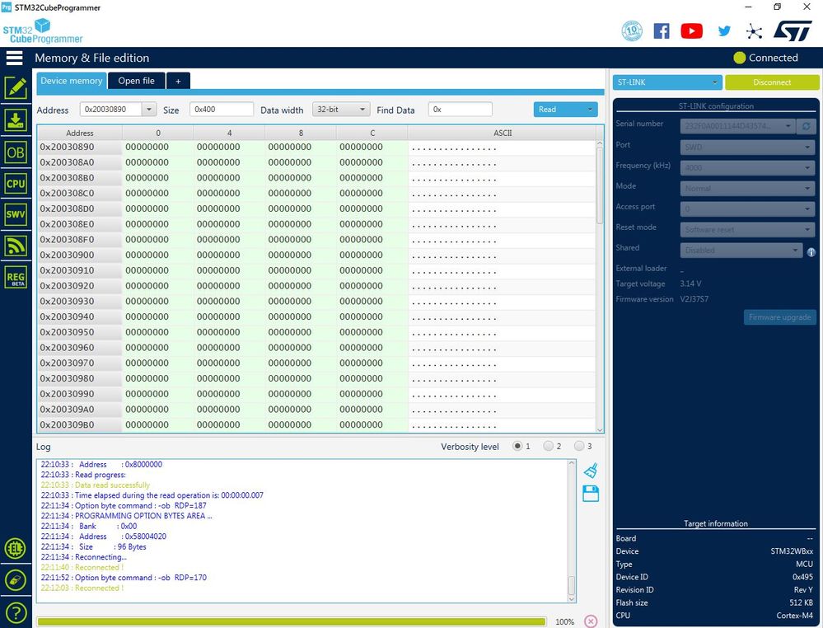
Task: Open the Access port dropdown
Action: pos(747,209)
